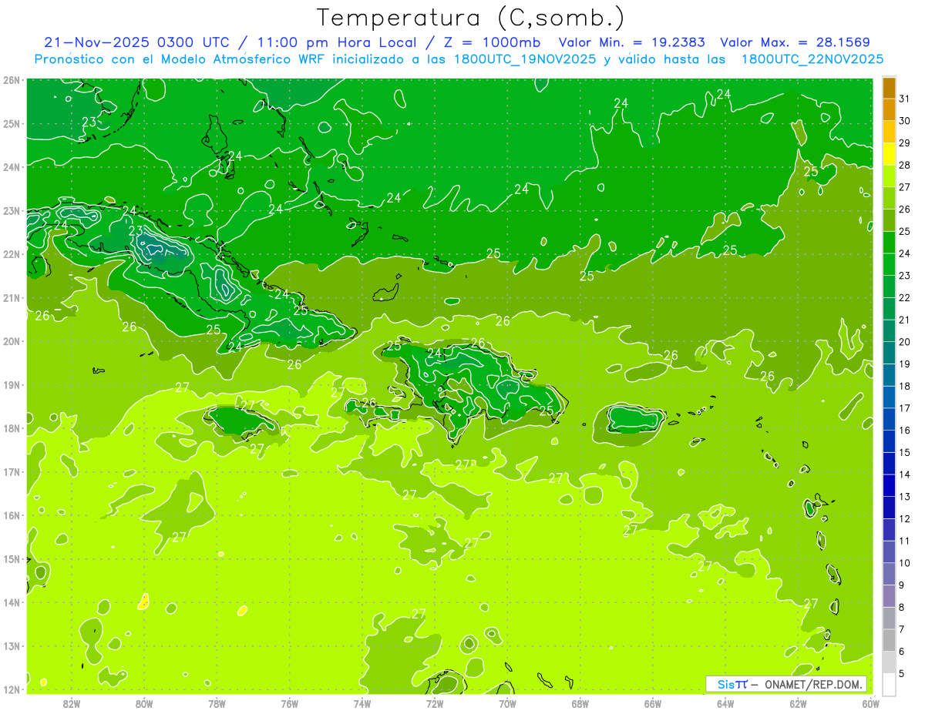Screen dimensions: 925x714
Task: Click the legend value "29"
Action: click(905, 143)
